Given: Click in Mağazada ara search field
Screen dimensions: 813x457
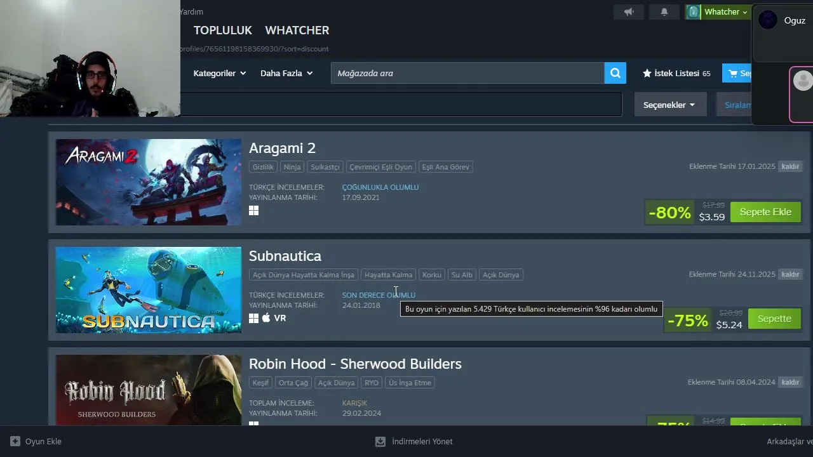Looking at the screenshot, I should [467, 73].
